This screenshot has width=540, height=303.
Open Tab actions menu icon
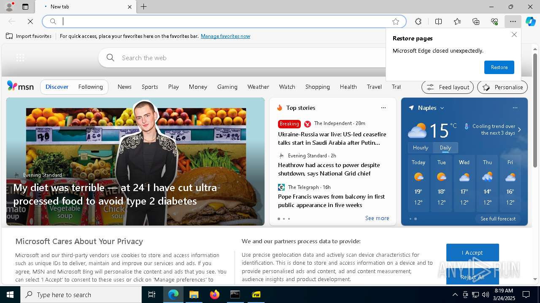[x=25, y=7]
